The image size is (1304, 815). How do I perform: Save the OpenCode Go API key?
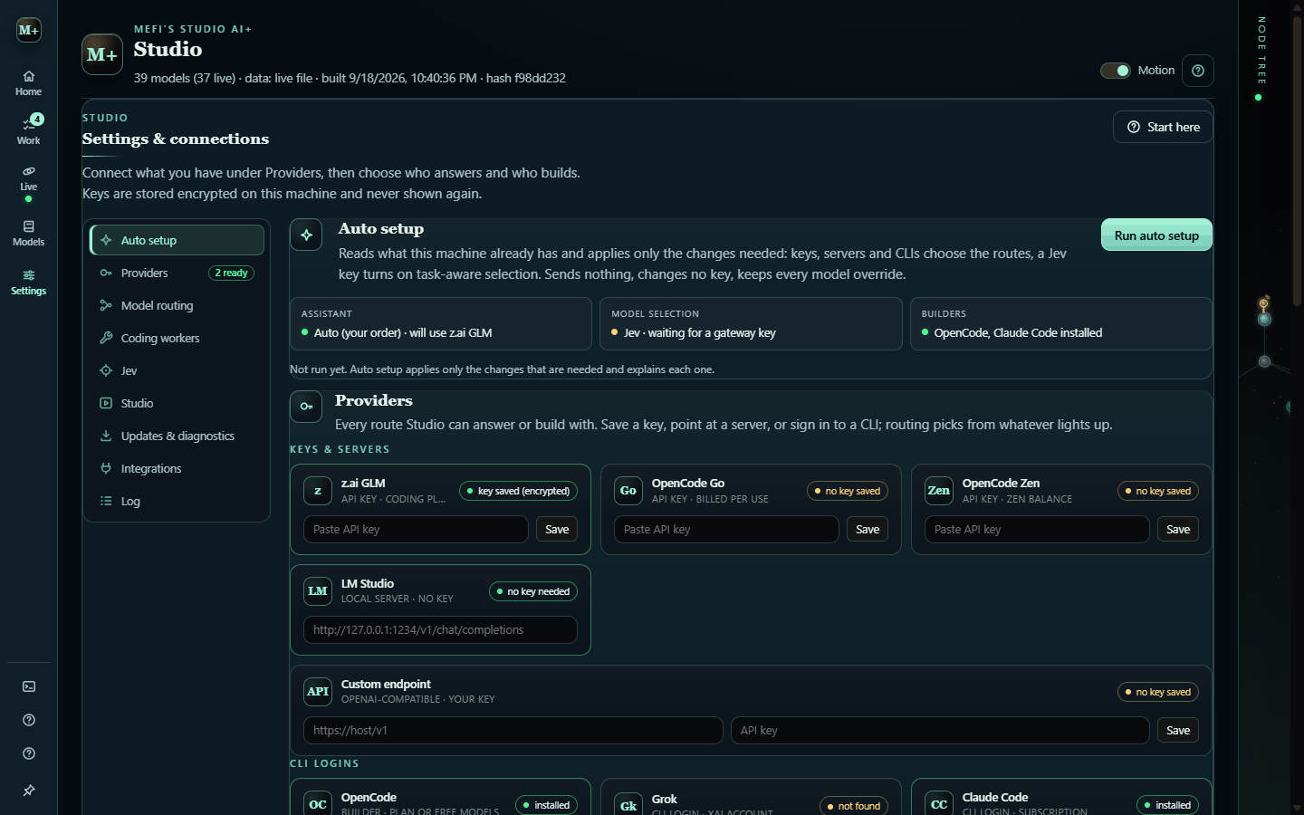[868, 530]
